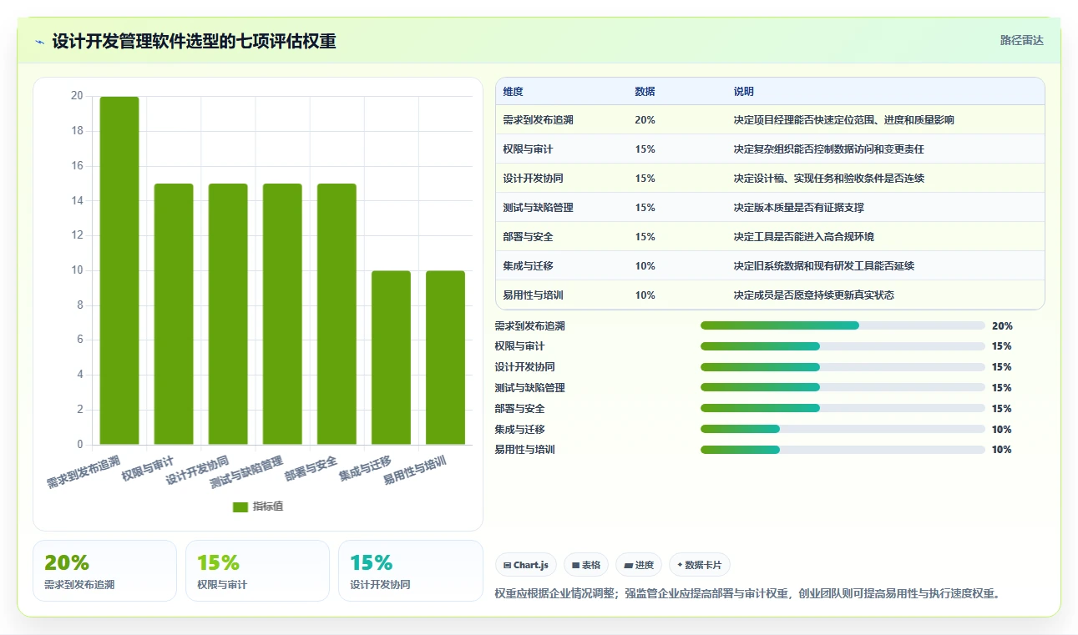Click 10% label beside 易用性与培训 progress bar
The image size is (1078, 635).
pyautogui.click(x=1002, y=450)
